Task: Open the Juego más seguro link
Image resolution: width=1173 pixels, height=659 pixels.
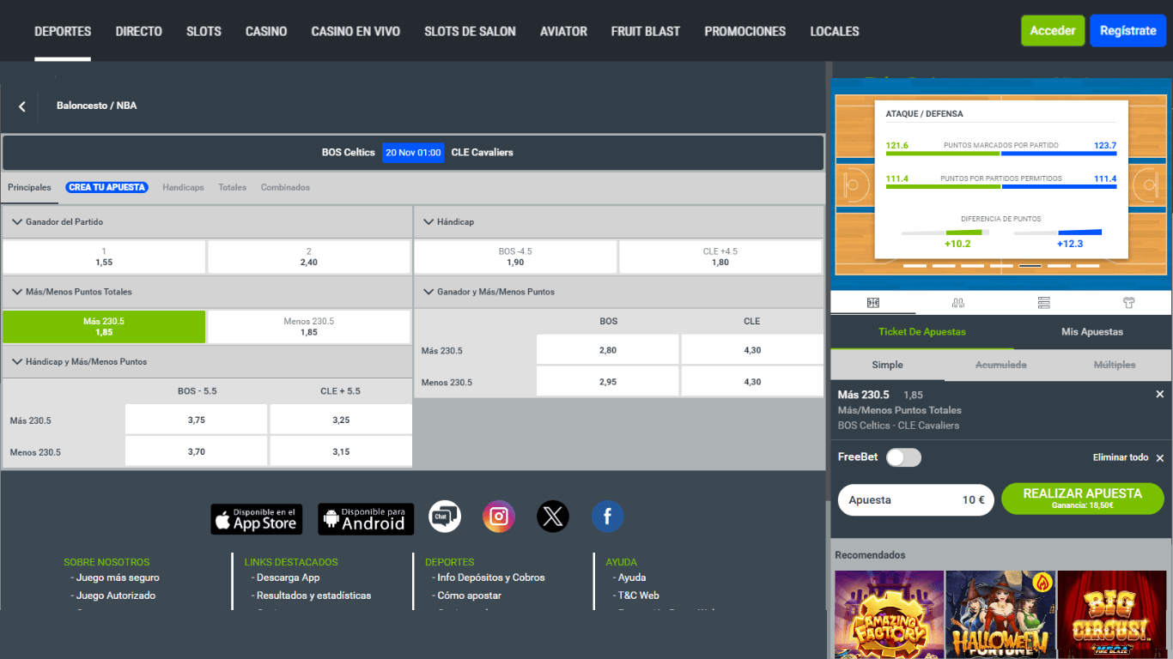Action: click(x=118, y=577)
